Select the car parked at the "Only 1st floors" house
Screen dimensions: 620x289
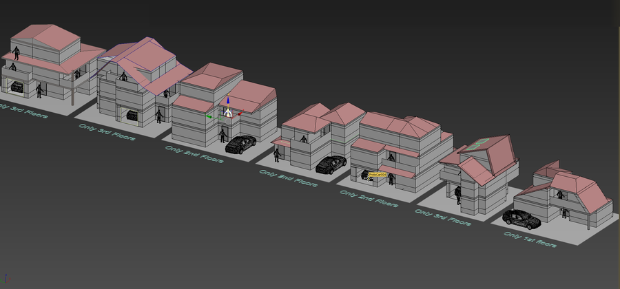521,220
